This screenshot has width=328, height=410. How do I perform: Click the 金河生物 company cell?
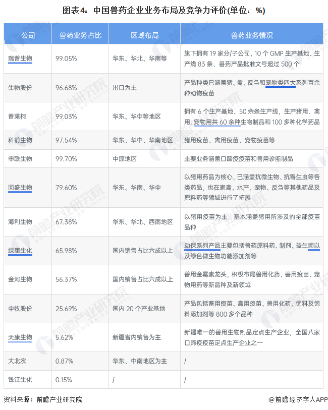[x=20, y=279]
